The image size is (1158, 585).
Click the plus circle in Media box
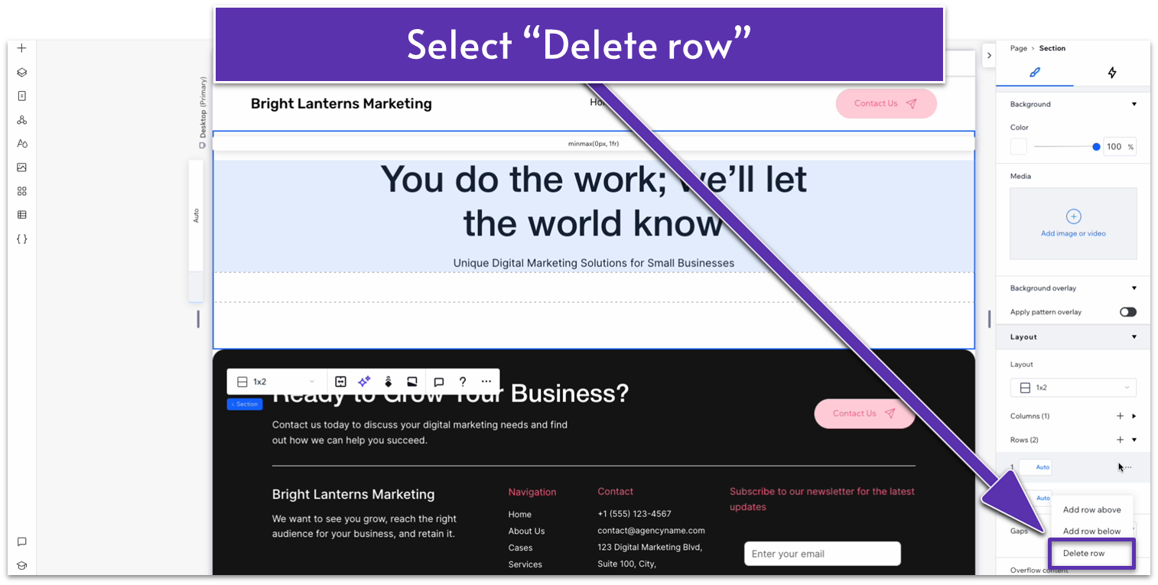[1073, 216]
